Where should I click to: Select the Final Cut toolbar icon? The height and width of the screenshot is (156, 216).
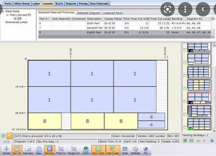(x=61, y=150)
